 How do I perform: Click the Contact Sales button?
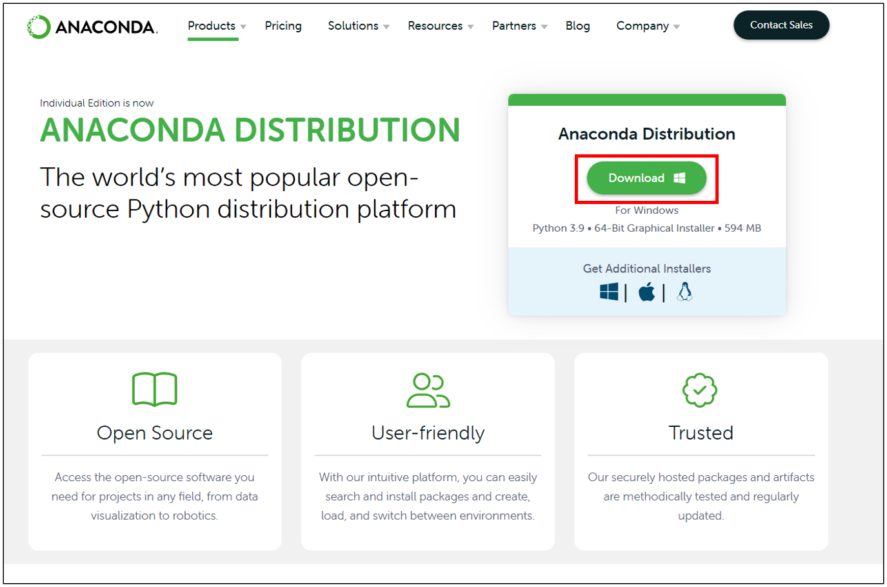(x=781, y=25)
